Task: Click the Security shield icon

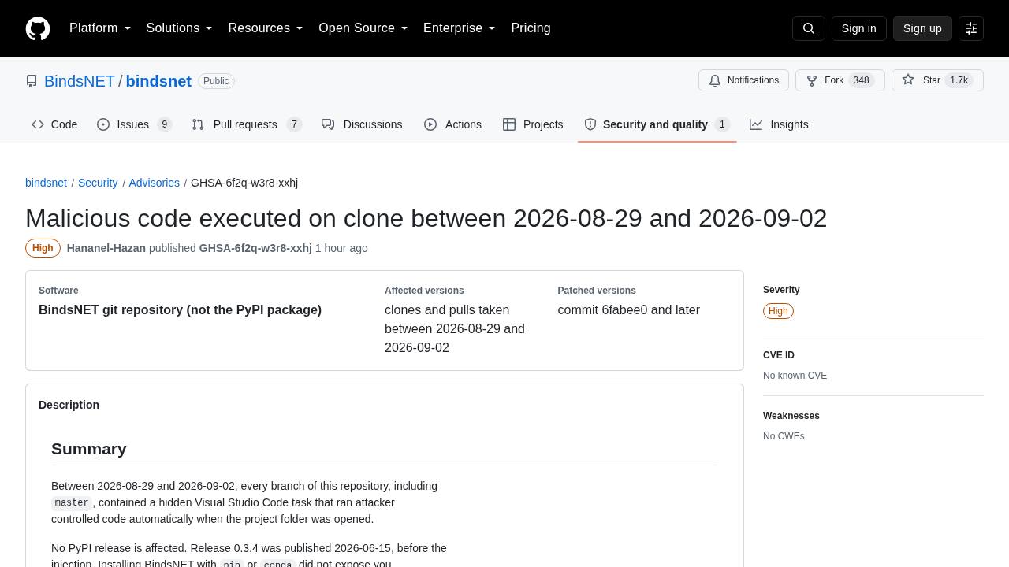Action: coord(590,124)
